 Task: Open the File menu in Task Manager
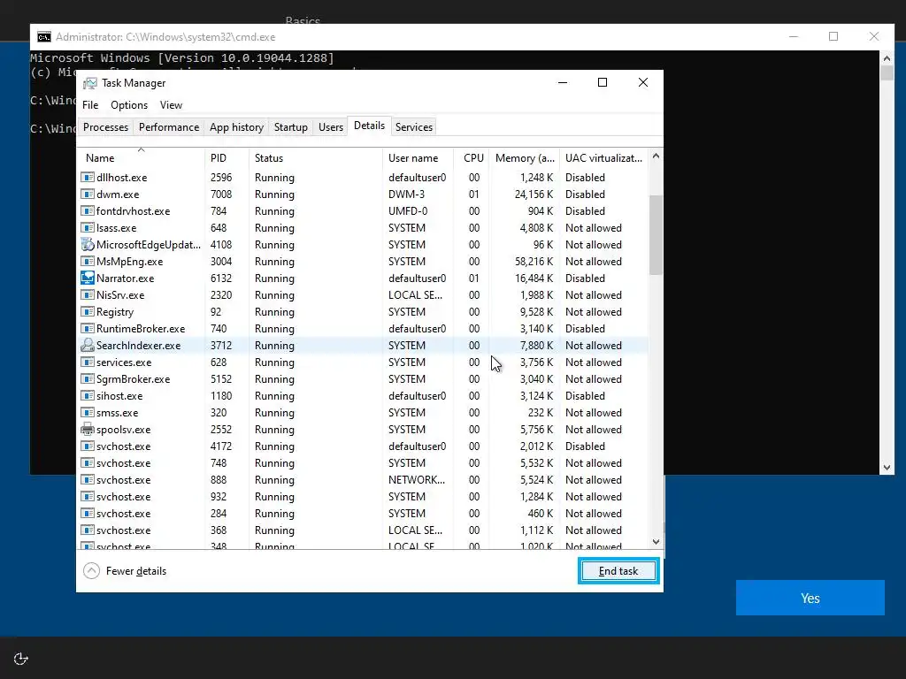coord(90,105)
